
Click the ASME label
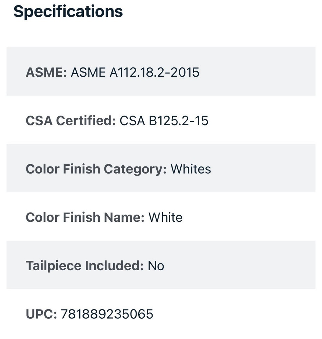pos(46,72)
